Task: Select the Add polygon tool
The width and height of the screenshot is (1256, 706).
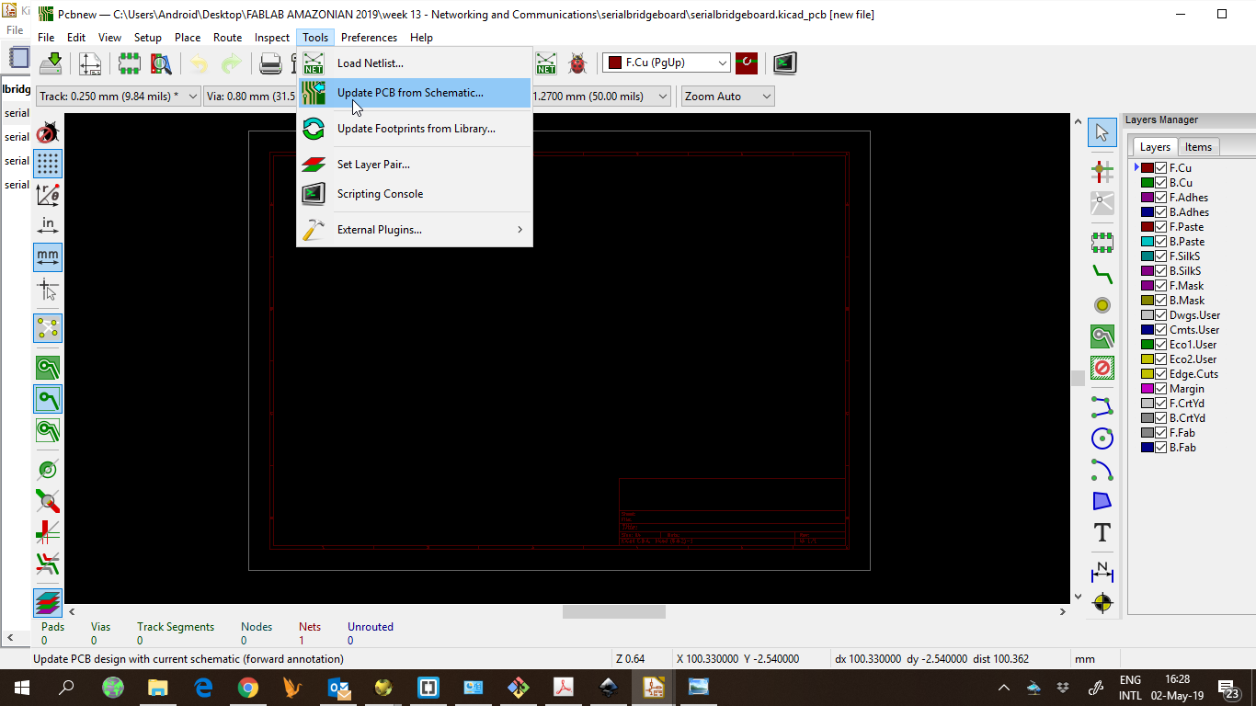Action: (1102, 501)
